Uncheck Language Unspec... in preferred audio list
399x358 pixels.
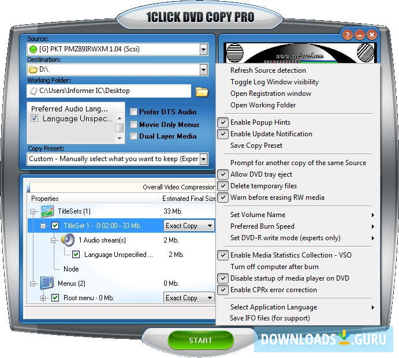tap(34, 118)
